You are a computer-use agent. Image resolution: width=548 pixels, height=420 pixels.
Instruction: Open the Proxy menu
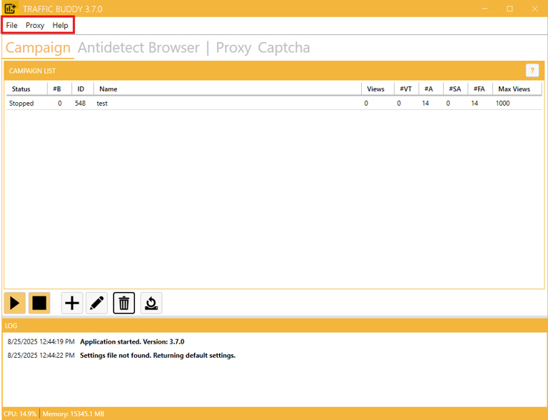tap(35, 25)
